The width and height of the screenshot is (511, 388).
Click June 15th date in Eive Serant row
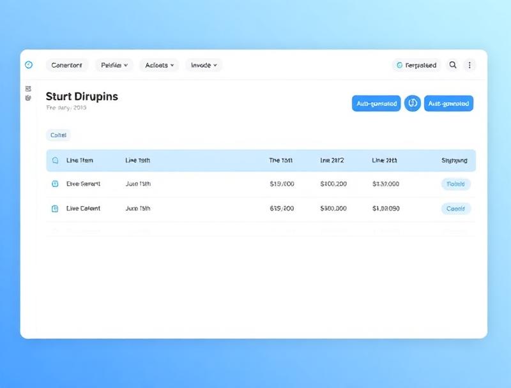(x=138, y=184)
